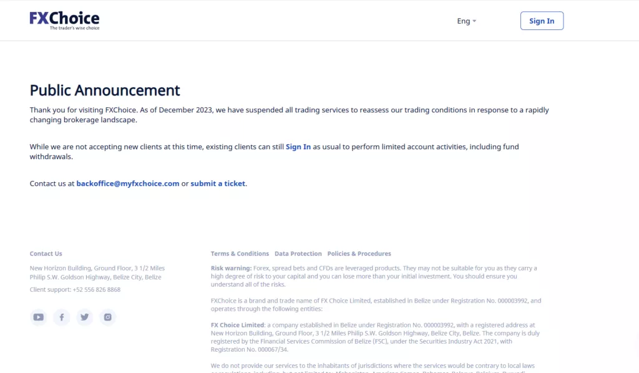Open the Instagram camera icon

point(107,317)
